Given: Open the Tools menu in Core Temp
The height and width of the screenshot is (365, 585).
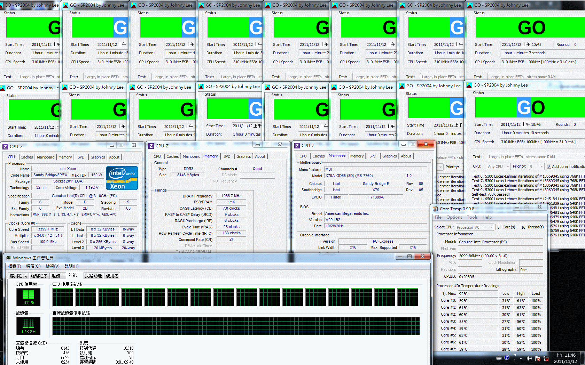Looking at the screenshot, I should [x=472, y=217].
